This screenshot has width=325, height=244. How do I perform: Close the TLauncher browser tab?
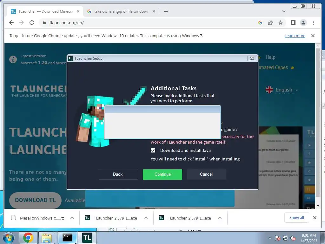coord(78,11)
